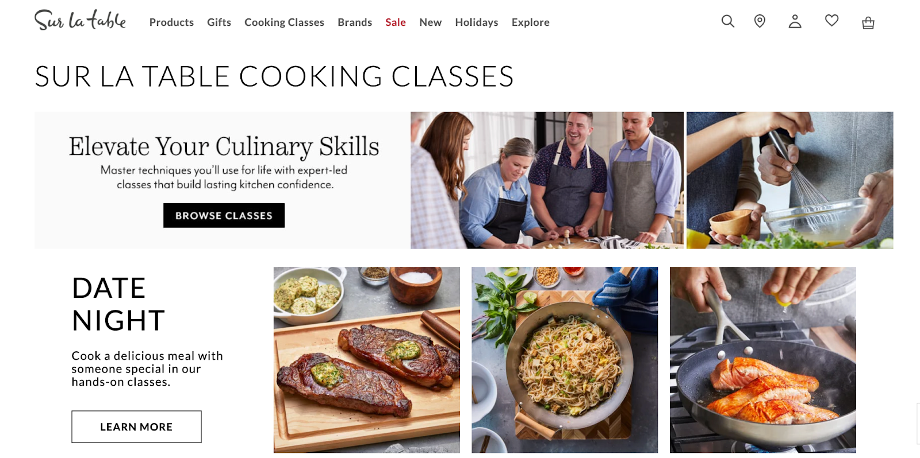Open the salmon in skillet photo

tap(762, 360)
